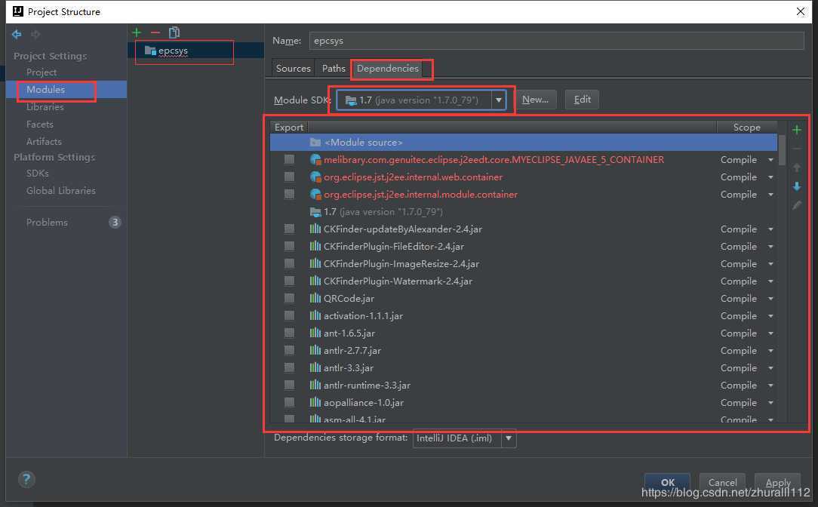Edit dependency with pencil icon

pos(797,205)
